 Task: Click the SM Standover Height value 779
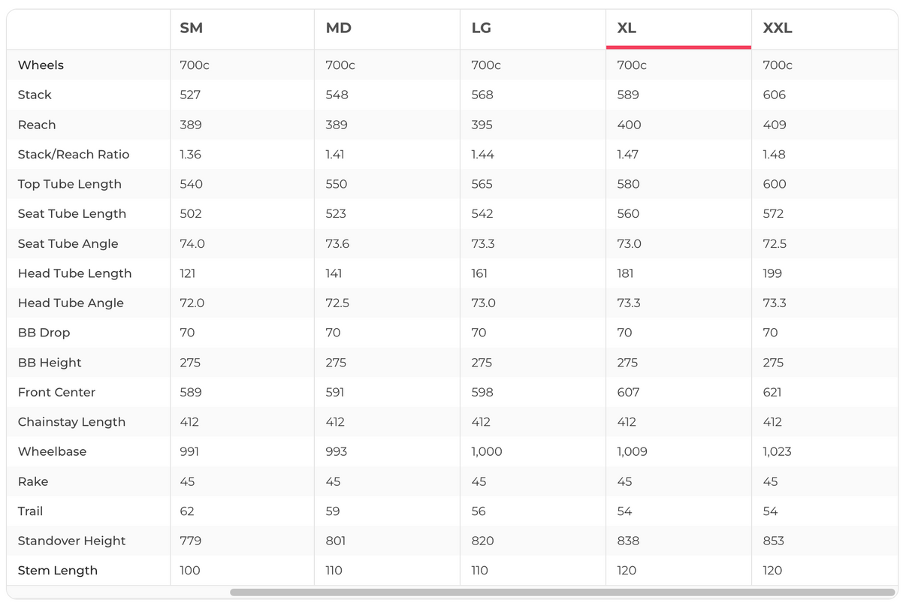click(x=191, y=541)
